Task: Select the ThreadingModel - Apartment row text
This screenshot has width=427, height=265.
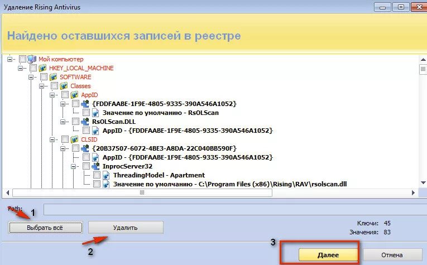Action: coord(159,175)
